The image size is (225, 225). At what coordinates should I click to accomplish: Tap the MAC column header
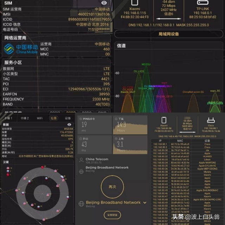[180, 141]
